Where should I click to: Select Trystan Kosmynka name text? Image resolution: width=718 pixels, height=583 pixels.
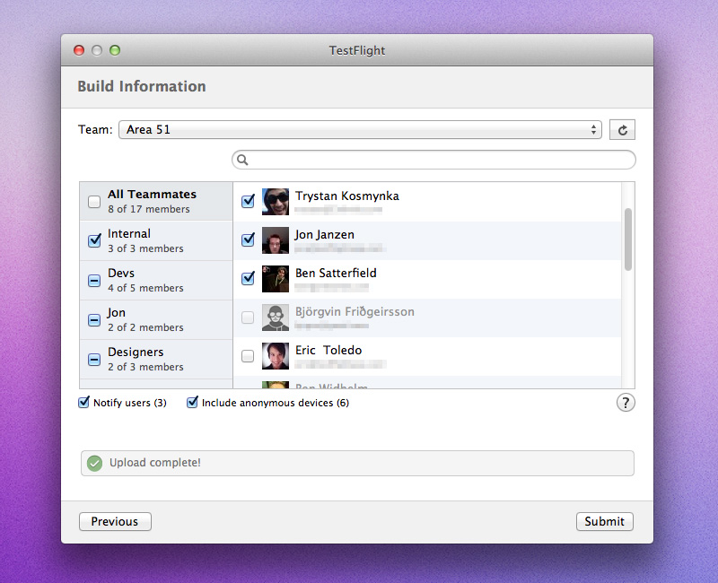pyautogui.click(x=347, y=196)
